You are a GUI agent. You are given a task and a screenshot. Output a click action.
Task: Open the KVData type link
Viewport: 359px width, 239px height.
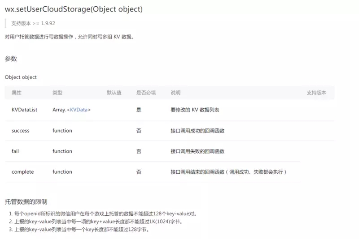tap(79, 110)
